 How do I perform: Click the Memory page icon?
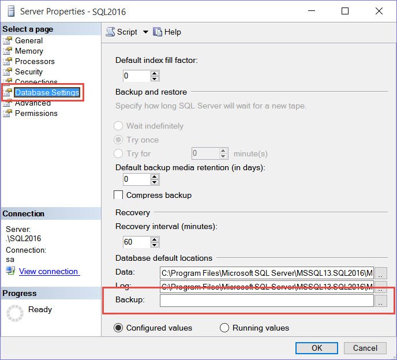point(8,51)
